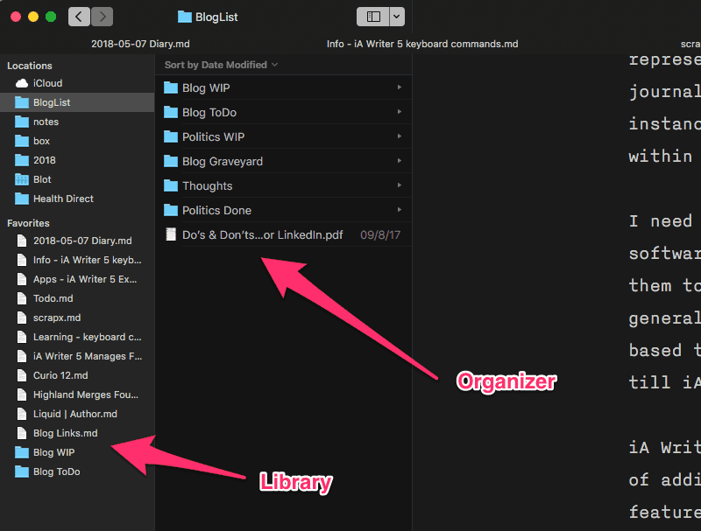Go back with the left chevron button

coord(79,17)
